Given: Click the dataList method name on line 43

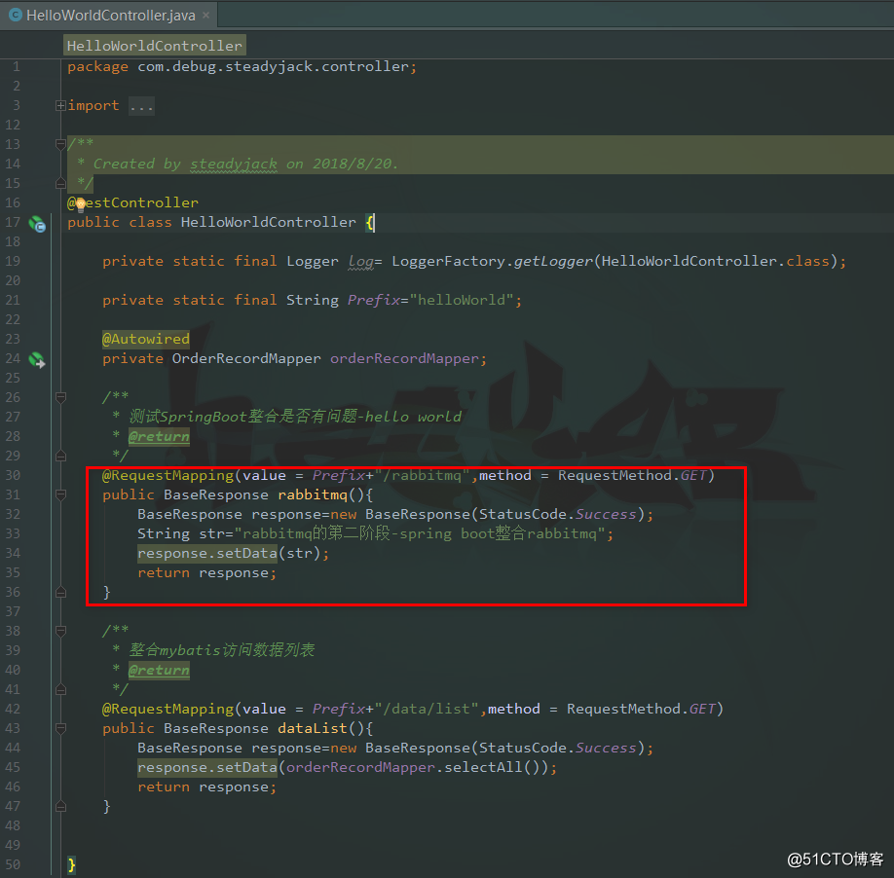Looking at the screenshot, I should point(313,729).
